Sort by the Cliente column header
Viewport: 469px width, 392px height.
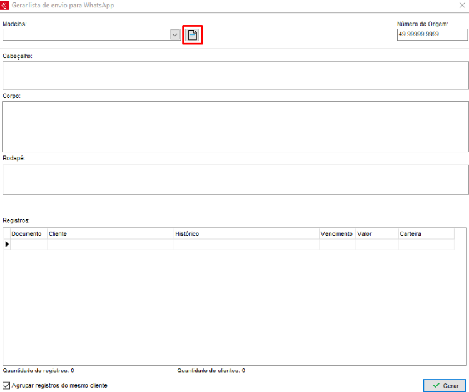[110, 234]
